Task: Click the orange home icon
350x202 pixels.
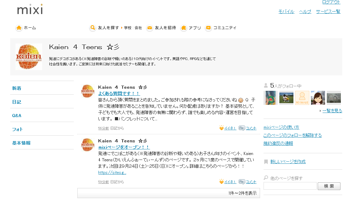Action: [19, 28]
